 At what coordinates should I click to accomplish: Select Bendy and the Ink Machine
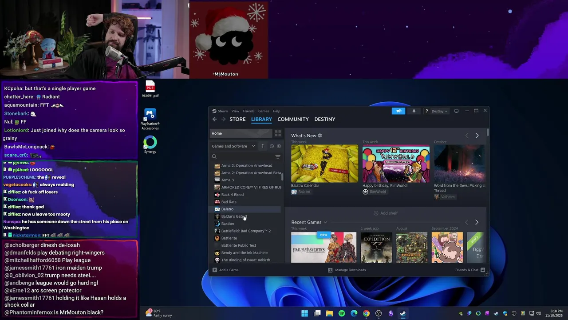click(x=245, y=252)
